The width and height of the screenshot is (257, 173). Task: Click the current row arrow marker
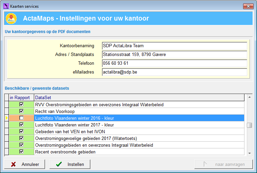point(6,118)
